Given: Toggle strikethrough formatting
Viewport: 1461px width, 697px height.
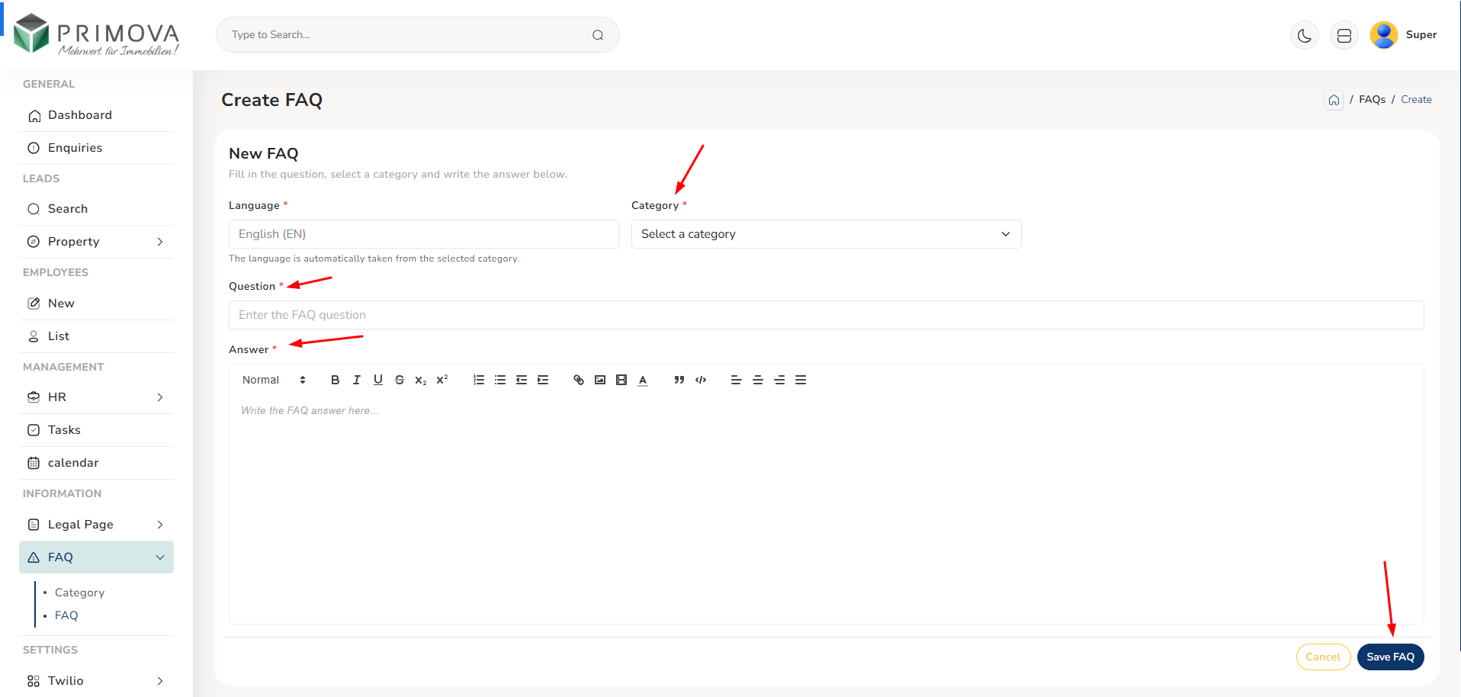Looking at the screenshot, I should (x=400, y=380).
